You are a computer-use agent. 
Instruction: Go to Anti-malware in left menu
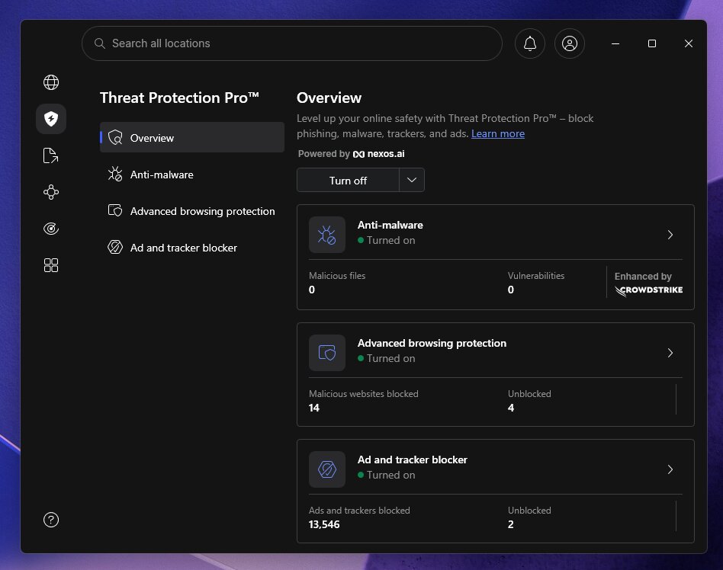192,175
